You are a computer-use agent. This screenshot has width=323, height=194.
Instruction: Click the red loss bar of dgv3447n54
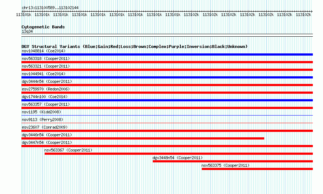(167, 146)
